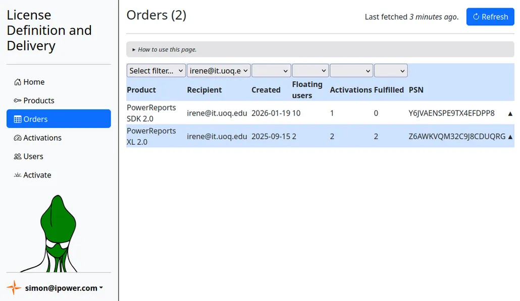The image size is (520, 301).
Task: Click the Products link icon in sidebar
Action: (17, 100)
